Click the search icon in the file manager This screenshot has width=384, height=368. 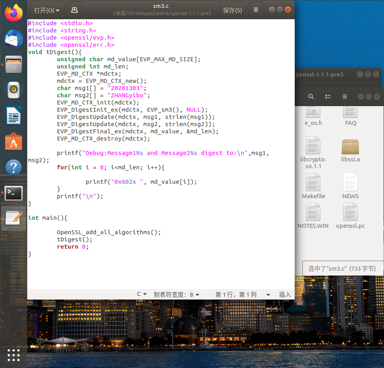tap(311, 97)
